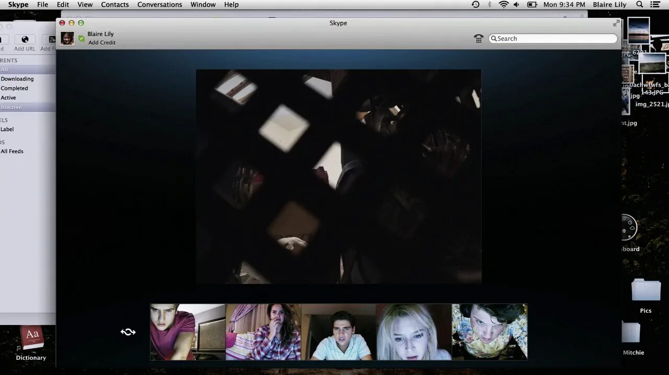Select Inactive in background window sidebar
The width and height of the screenshot is (669, 375).
click(x=11, y=107)
